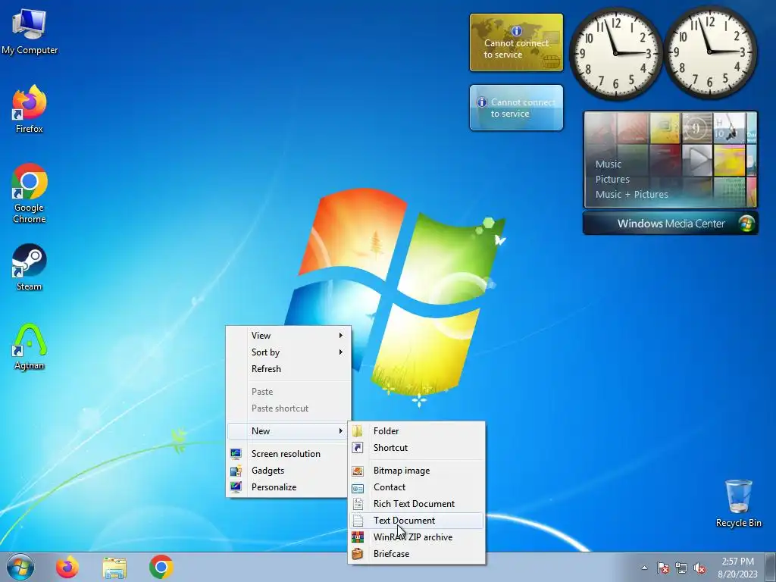Screen dimensions: 776x582
Task: Click the Bitmap image icon in submenu
Action: pos(358,471)
